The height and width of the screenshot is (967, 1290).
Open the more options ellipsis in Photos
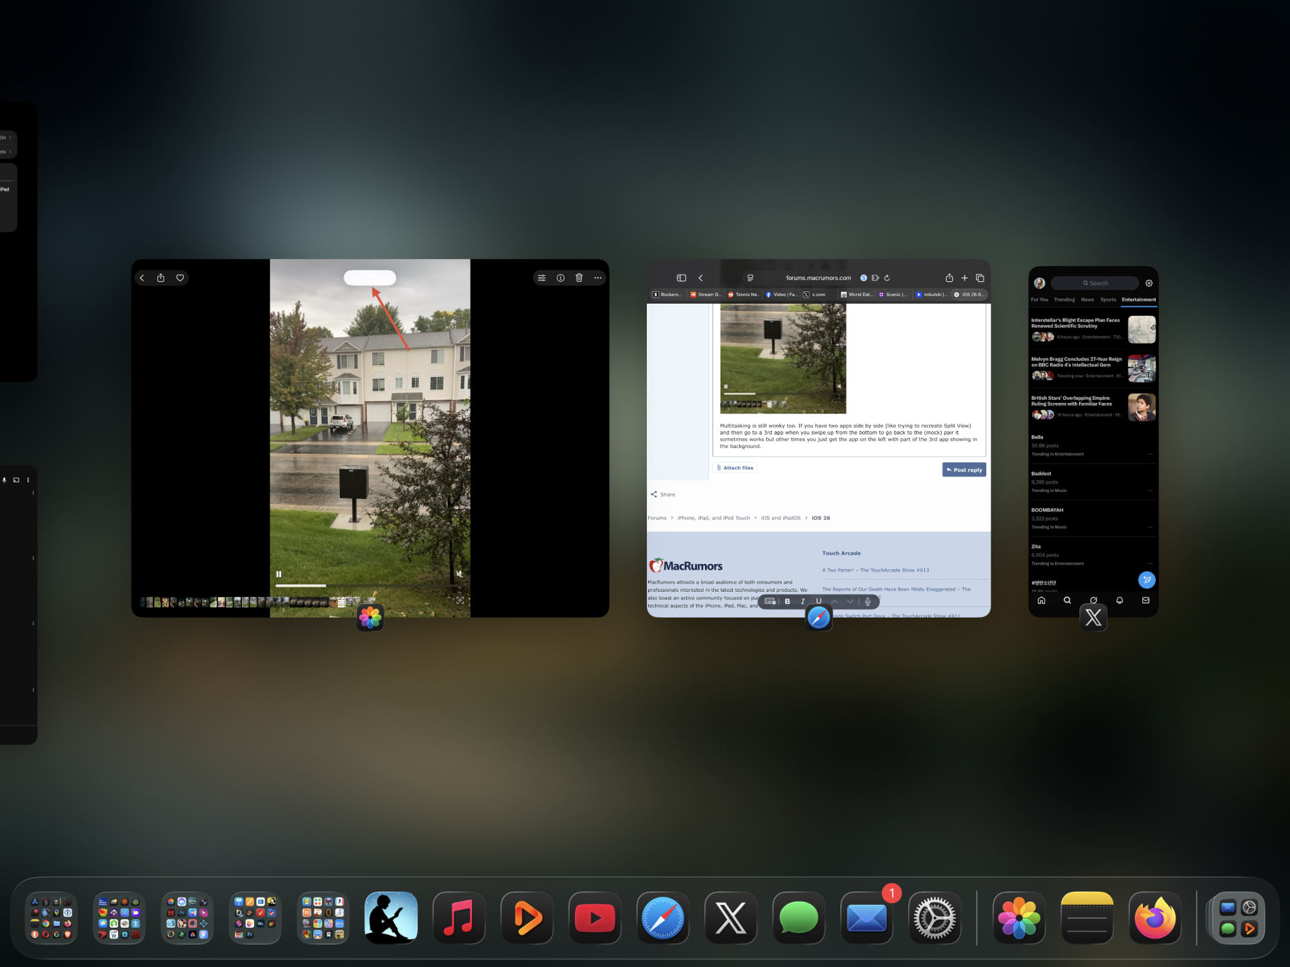(598, 278)
